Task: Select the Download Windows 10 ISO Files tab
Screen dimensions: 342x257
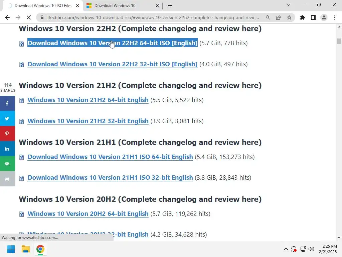Action: 42,6
